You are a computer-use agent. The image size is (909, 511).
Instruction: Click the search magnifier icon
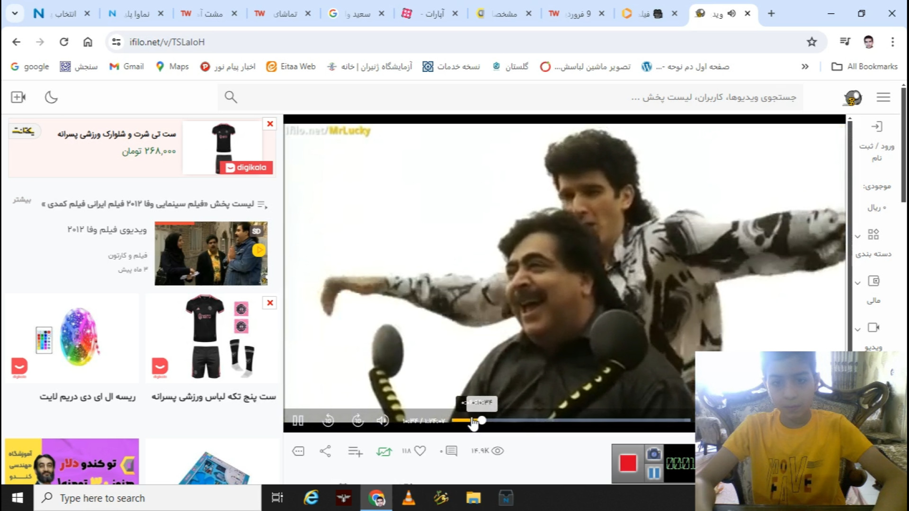(231, 97)
